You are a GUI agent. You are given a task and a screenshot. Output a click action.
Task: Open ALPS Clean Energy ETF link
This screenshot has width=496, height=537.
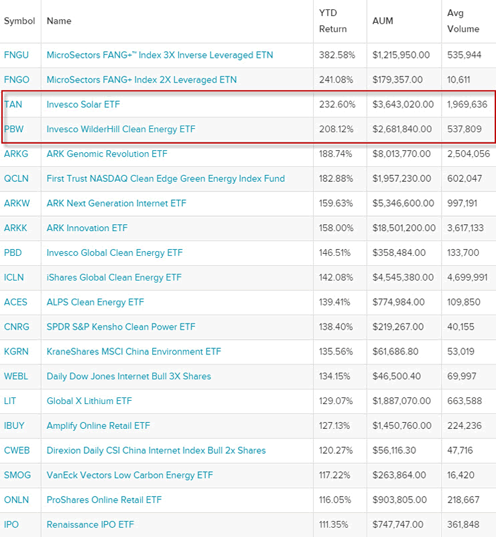(x=95, y=302)
